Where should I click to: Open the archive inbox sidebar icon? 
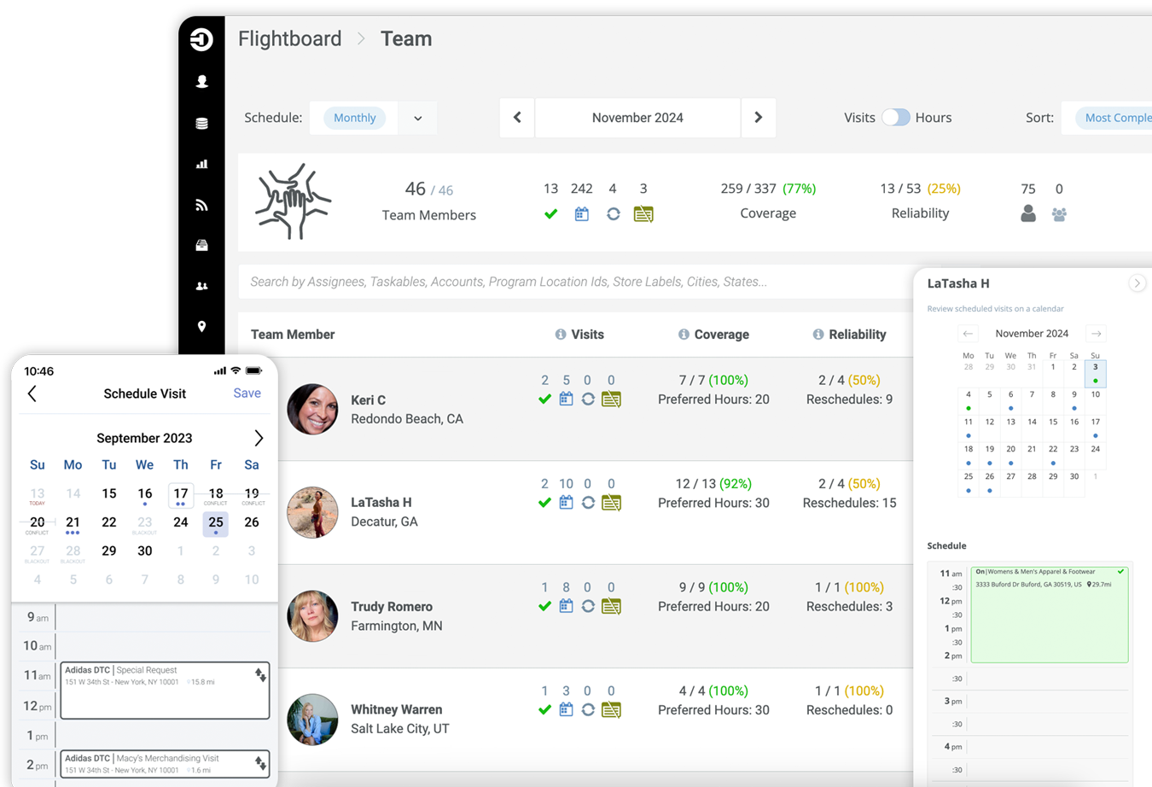pyautogui.click(x=201, y=245)
